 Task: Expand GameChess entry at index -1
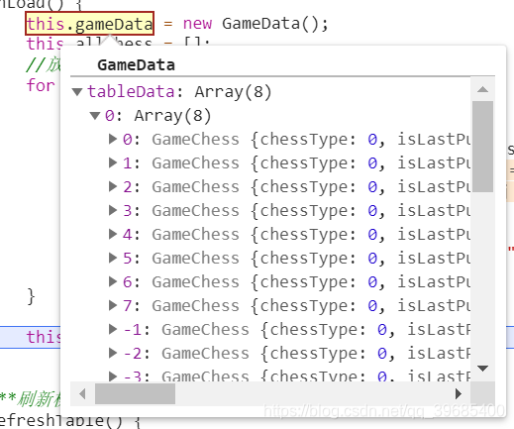[x=113, y=329]
